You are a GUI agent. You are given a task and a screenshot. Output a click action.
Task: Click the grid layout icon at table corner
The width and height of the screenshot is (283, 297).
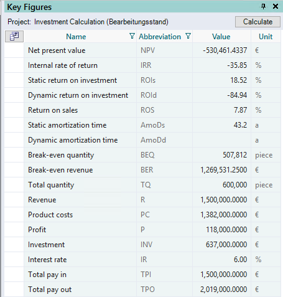tap(14, 36)
